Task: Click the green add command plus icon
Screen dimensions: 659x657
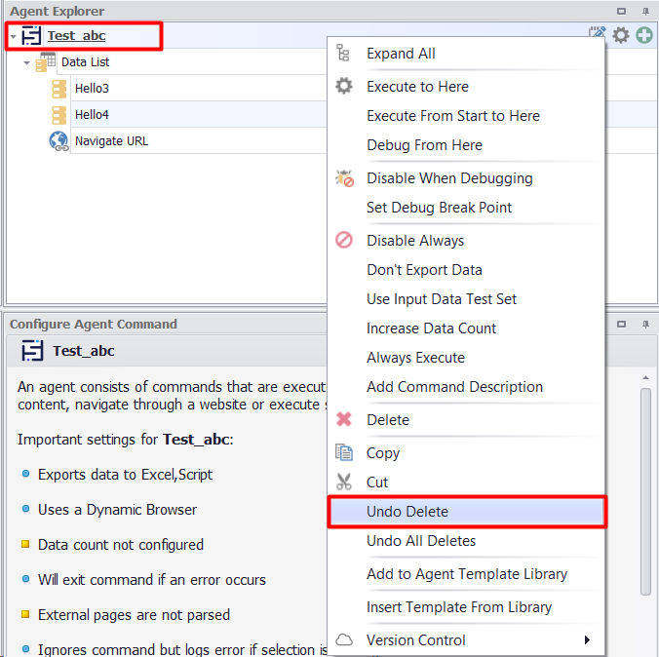Action: [x=644, y=35]
